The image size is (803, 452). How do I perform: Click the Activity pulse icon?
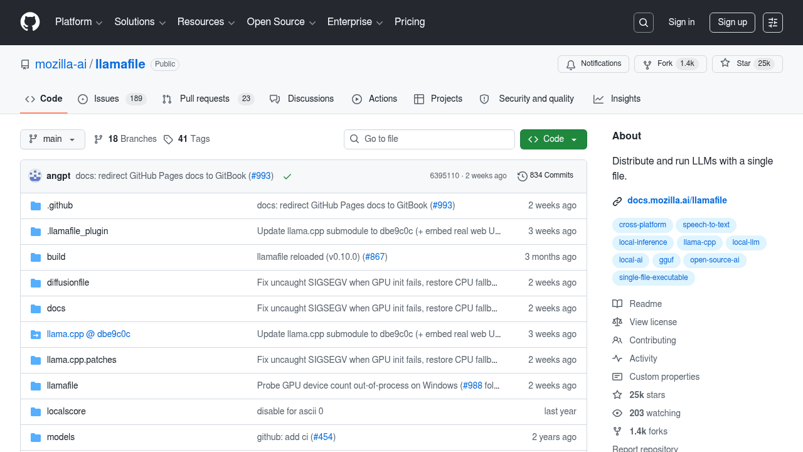click(617, 358)
